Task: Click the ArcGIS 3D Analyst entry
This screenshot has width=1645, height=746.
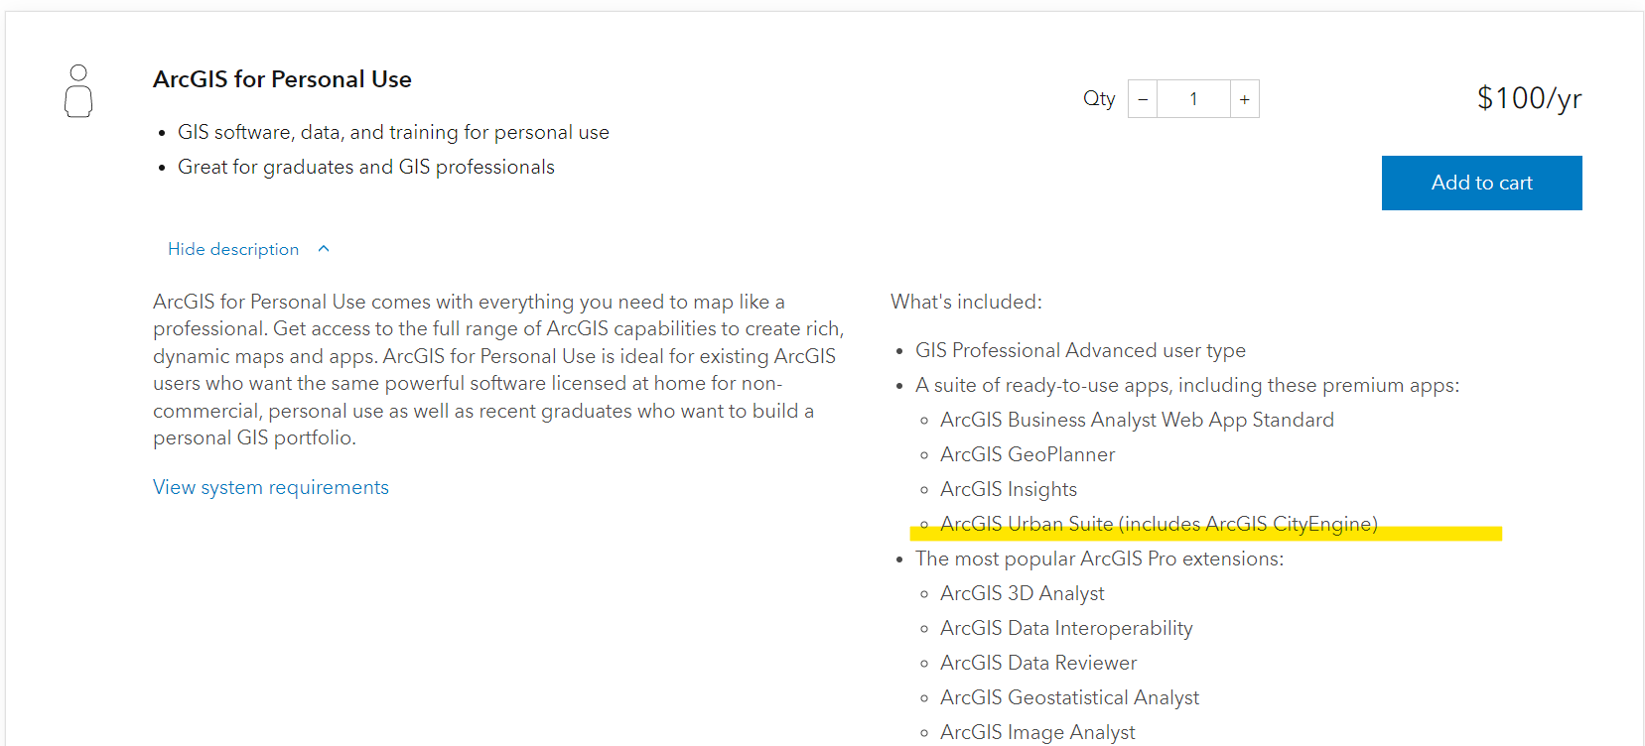Action: click(x=1022, y=593)
